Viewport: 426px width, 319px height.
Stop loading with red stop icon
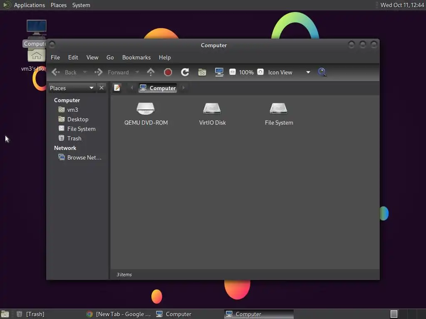(x=168, y=72)
